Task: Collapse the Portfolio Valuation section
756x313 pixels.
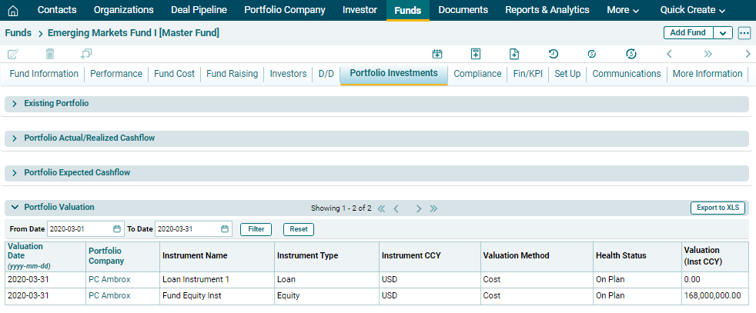Action: click(14, 208)
